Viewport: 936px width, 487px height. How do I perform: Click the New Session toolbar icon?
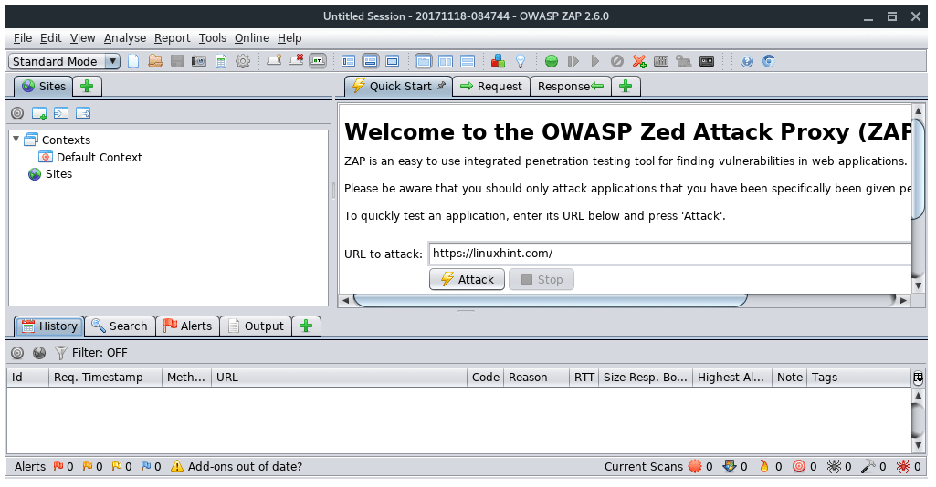click(x=133, y=61)
